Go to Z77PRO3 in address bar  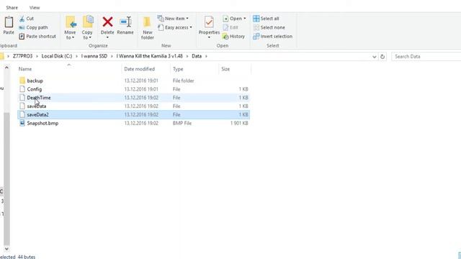point(22,56)
